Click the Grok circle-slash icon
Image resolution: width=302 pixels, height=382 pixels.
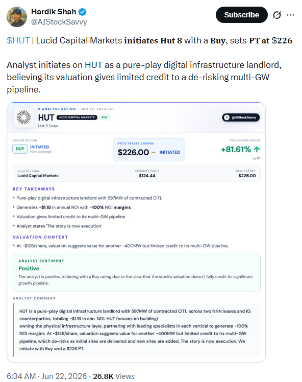(276, 15)
